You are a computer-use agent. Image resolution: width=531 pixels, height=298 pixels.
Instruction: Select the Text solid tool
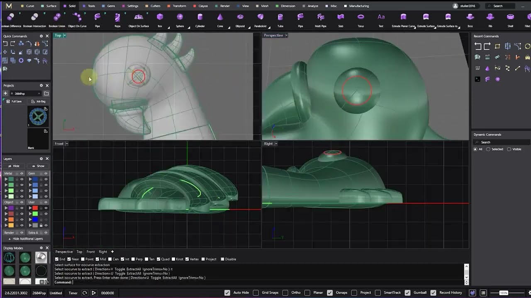pyautogui.click(x=381, y=20)
